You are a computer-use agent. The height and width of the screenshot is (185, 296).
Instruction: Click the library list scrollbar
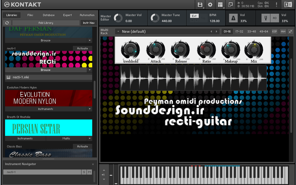coord(95,90)
